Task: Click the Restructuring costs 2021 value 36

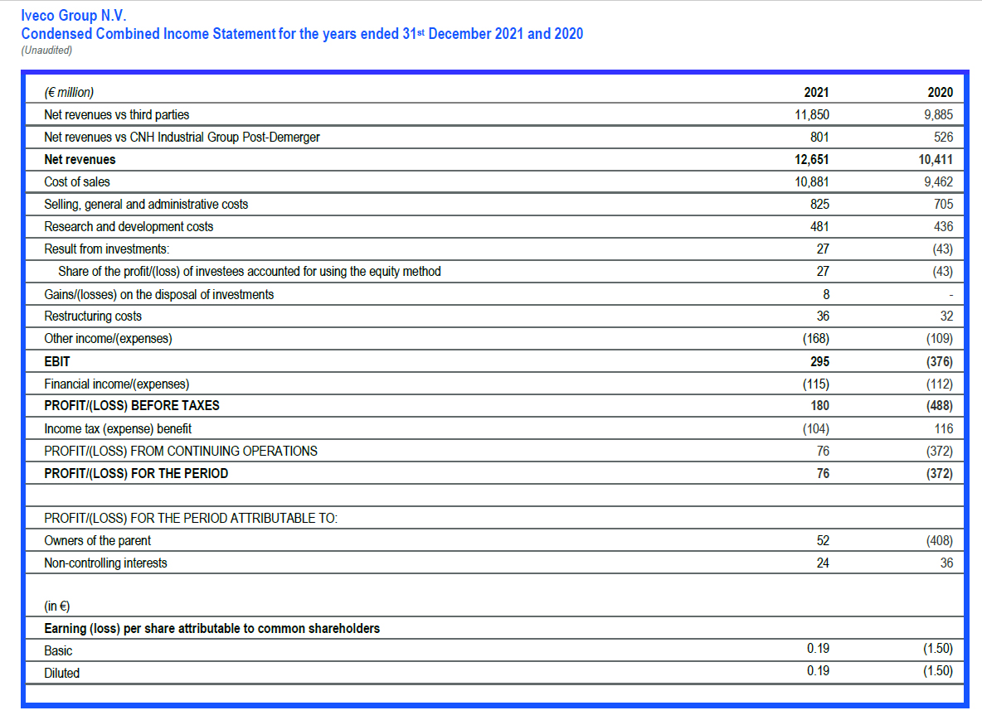Action: (823, 317)
